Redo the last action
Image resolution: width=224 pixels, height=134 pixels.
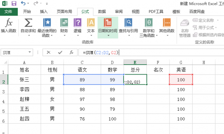pyautogui.click(x=36, y=3)
